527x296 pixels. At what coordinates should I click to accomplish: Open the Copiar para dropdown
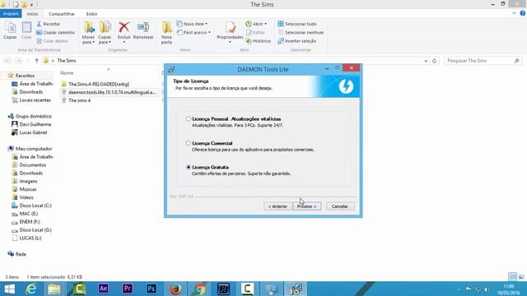point(105,33)
